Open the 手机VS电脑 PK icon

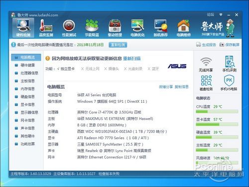pos(229,83)
